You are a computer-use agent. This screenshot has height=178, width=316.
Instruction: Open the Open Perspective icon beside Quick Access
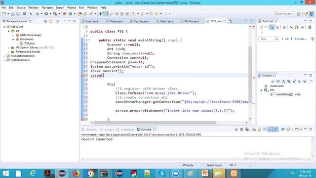click(x=299, y=14)
